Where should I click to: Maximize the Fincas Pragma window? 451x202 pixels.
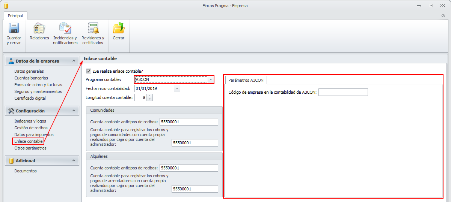tap(431, 6)
